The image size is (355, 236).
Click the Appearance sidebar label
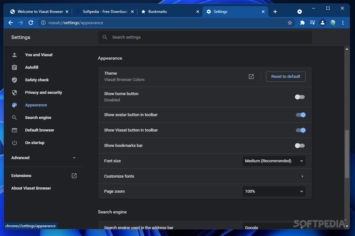pos(36,105)
